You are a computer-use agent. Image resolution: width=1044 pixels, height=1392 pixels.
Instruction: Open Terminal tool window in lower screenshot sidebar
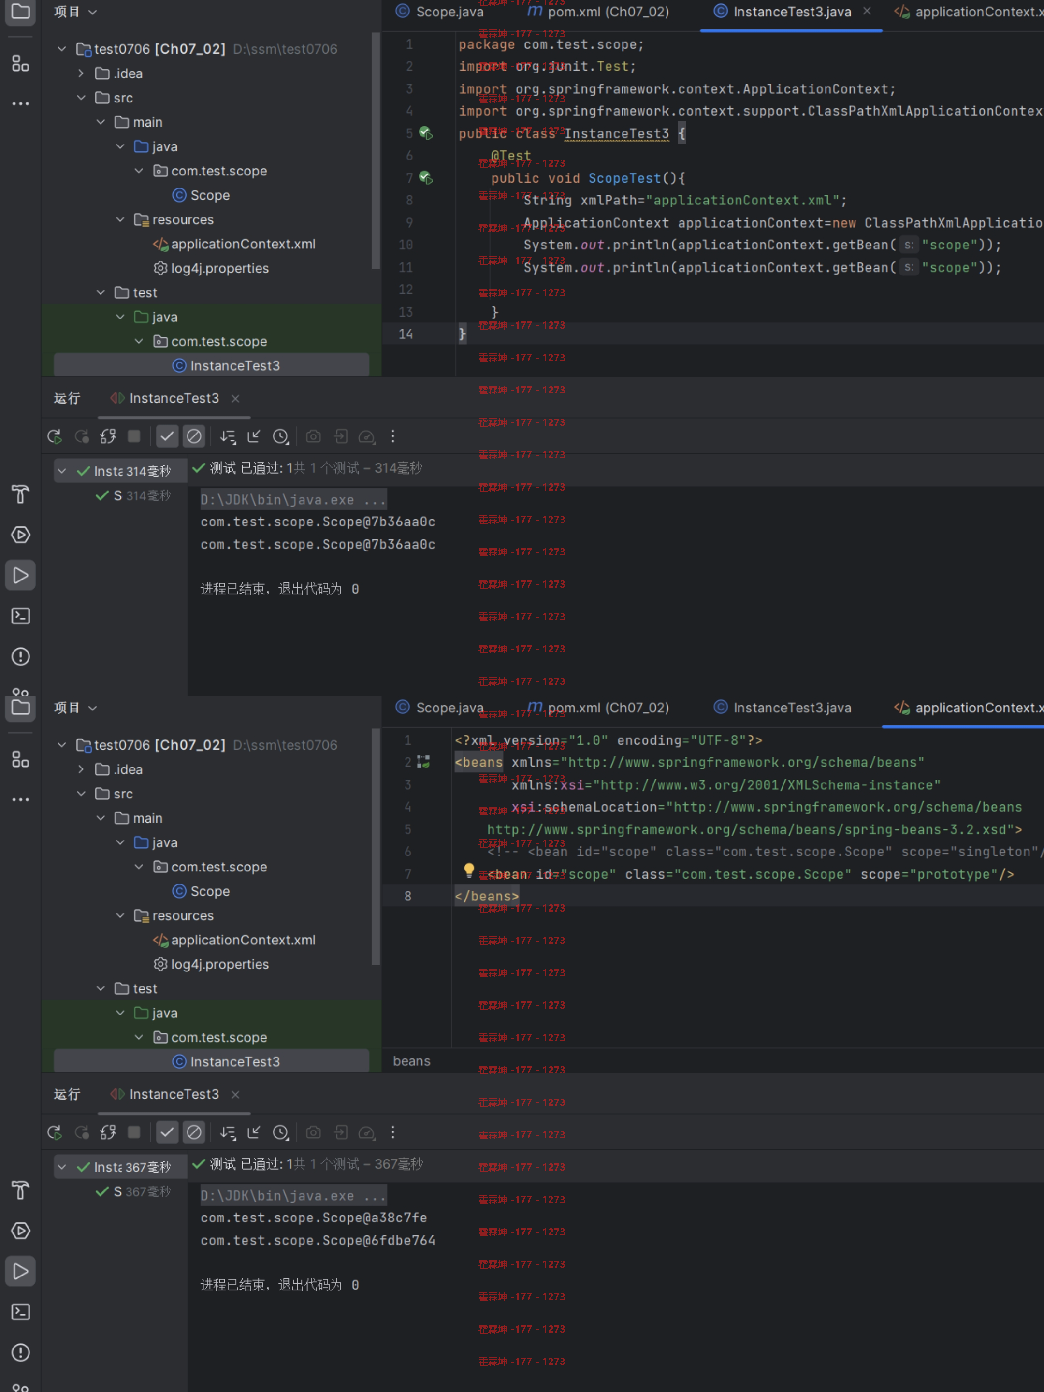tap(21, 1312)
